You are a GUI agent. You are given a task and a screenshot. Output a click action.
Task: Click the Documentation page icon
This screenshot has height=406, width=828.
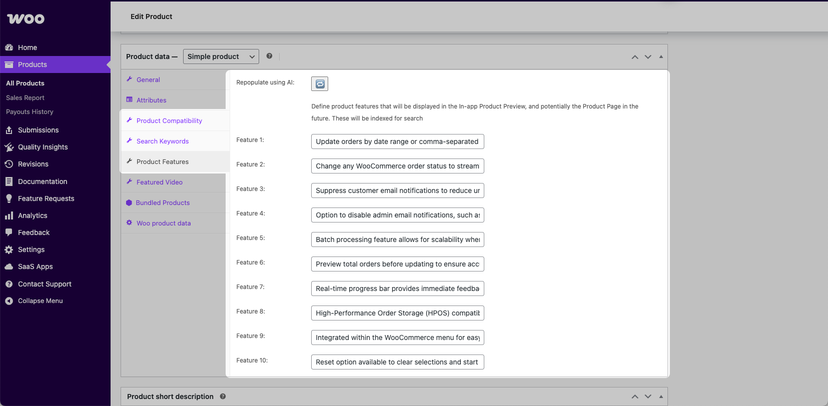9,181
